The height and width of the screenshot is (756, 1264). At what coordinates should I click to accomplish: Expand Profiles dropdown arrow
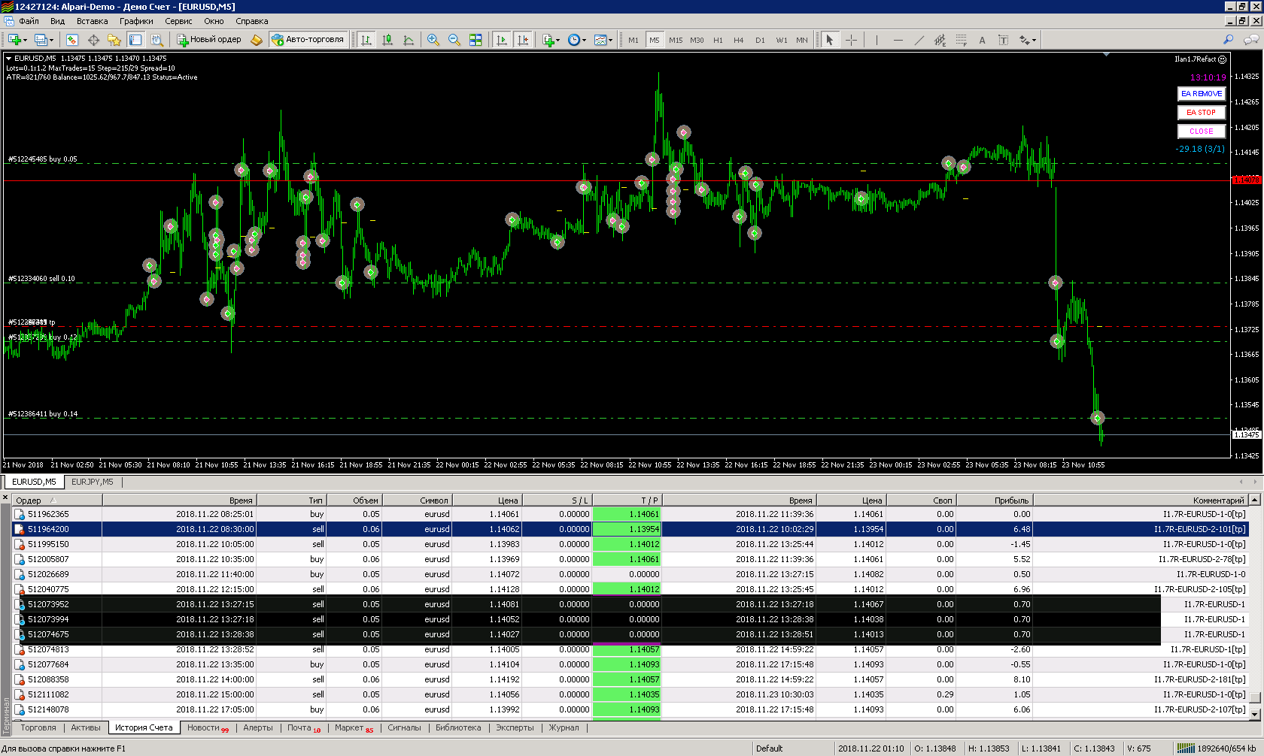tap(51, 41)
